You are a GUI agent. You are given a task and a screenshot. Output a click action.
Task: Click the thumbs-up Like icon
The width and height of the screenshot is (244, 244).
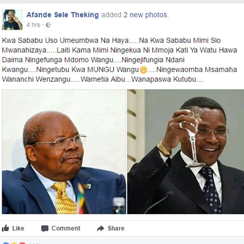point(5,228)
